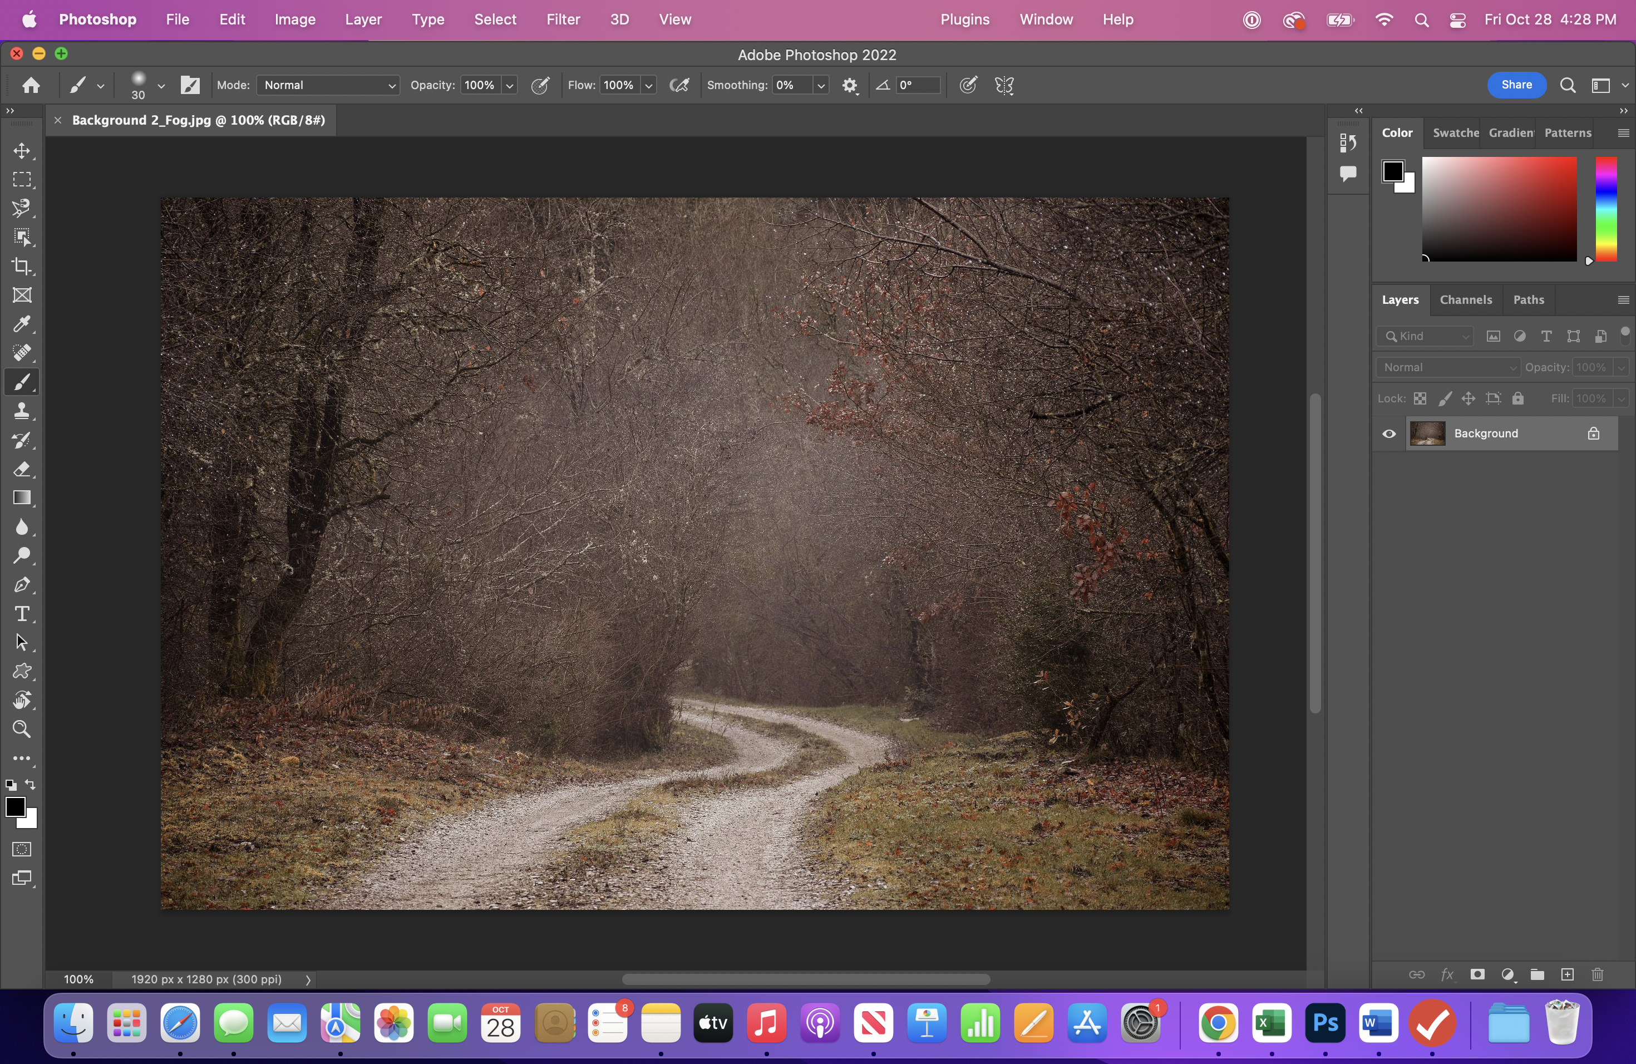Viewport: 1636px width, 1064px height.
Task: Open Chrome from the Dock
Action: click(x=1218, y=1023)
